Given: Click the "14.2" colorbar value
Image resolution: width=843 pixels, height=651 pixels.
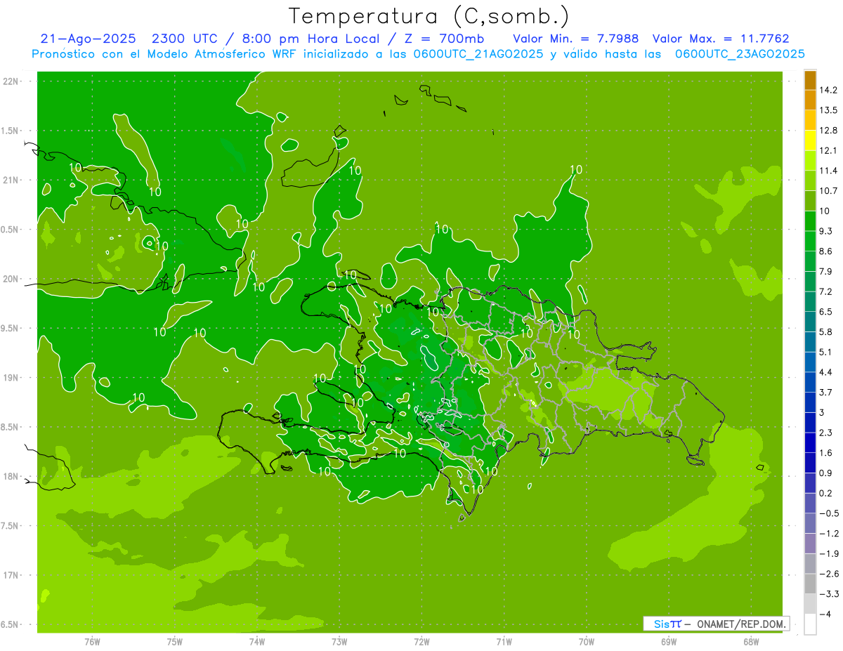Looking at the screenshot, I should pyautogui.click(x=828, y=90).
